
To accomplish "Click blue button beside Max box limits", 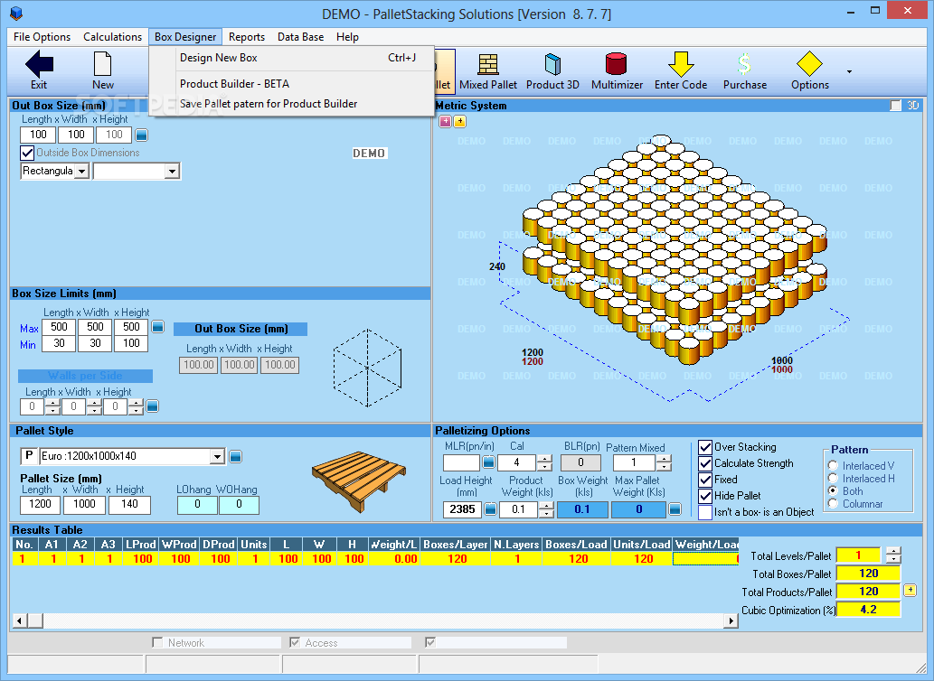I will pos(157,327).
